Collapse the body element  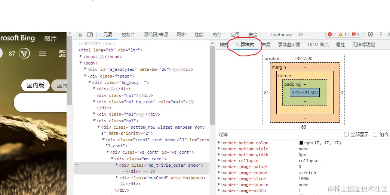pyautogui.click(x=81, y=63)
